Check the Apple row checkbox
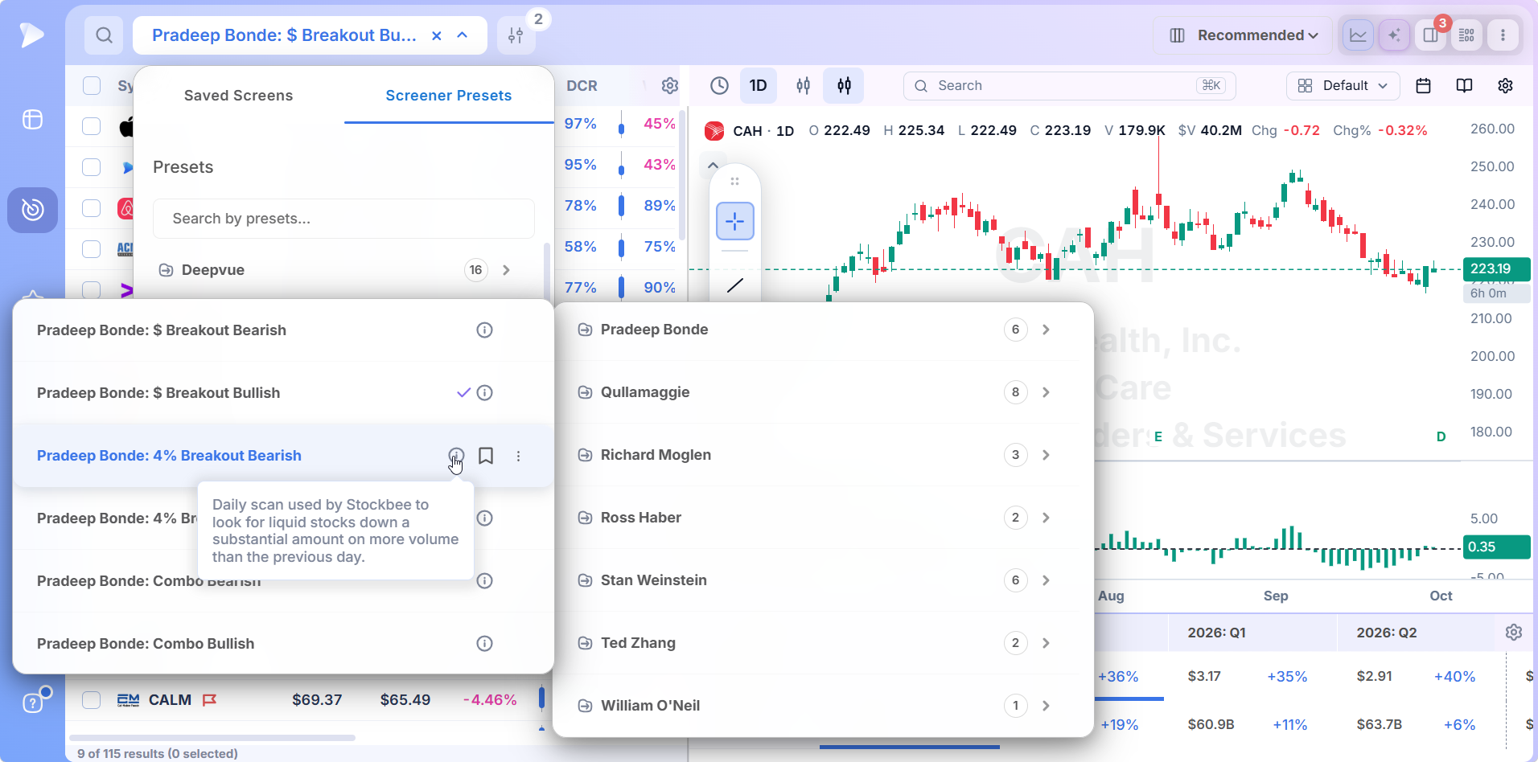 pyautogui.click(x=92, y=126)
